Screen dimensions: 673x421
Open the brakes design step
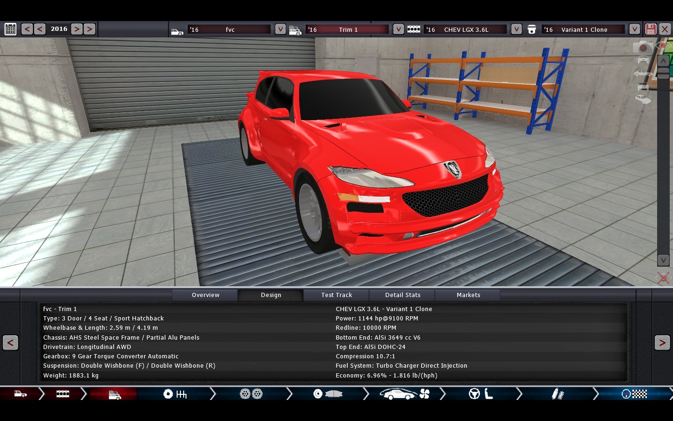click(328, 394)
